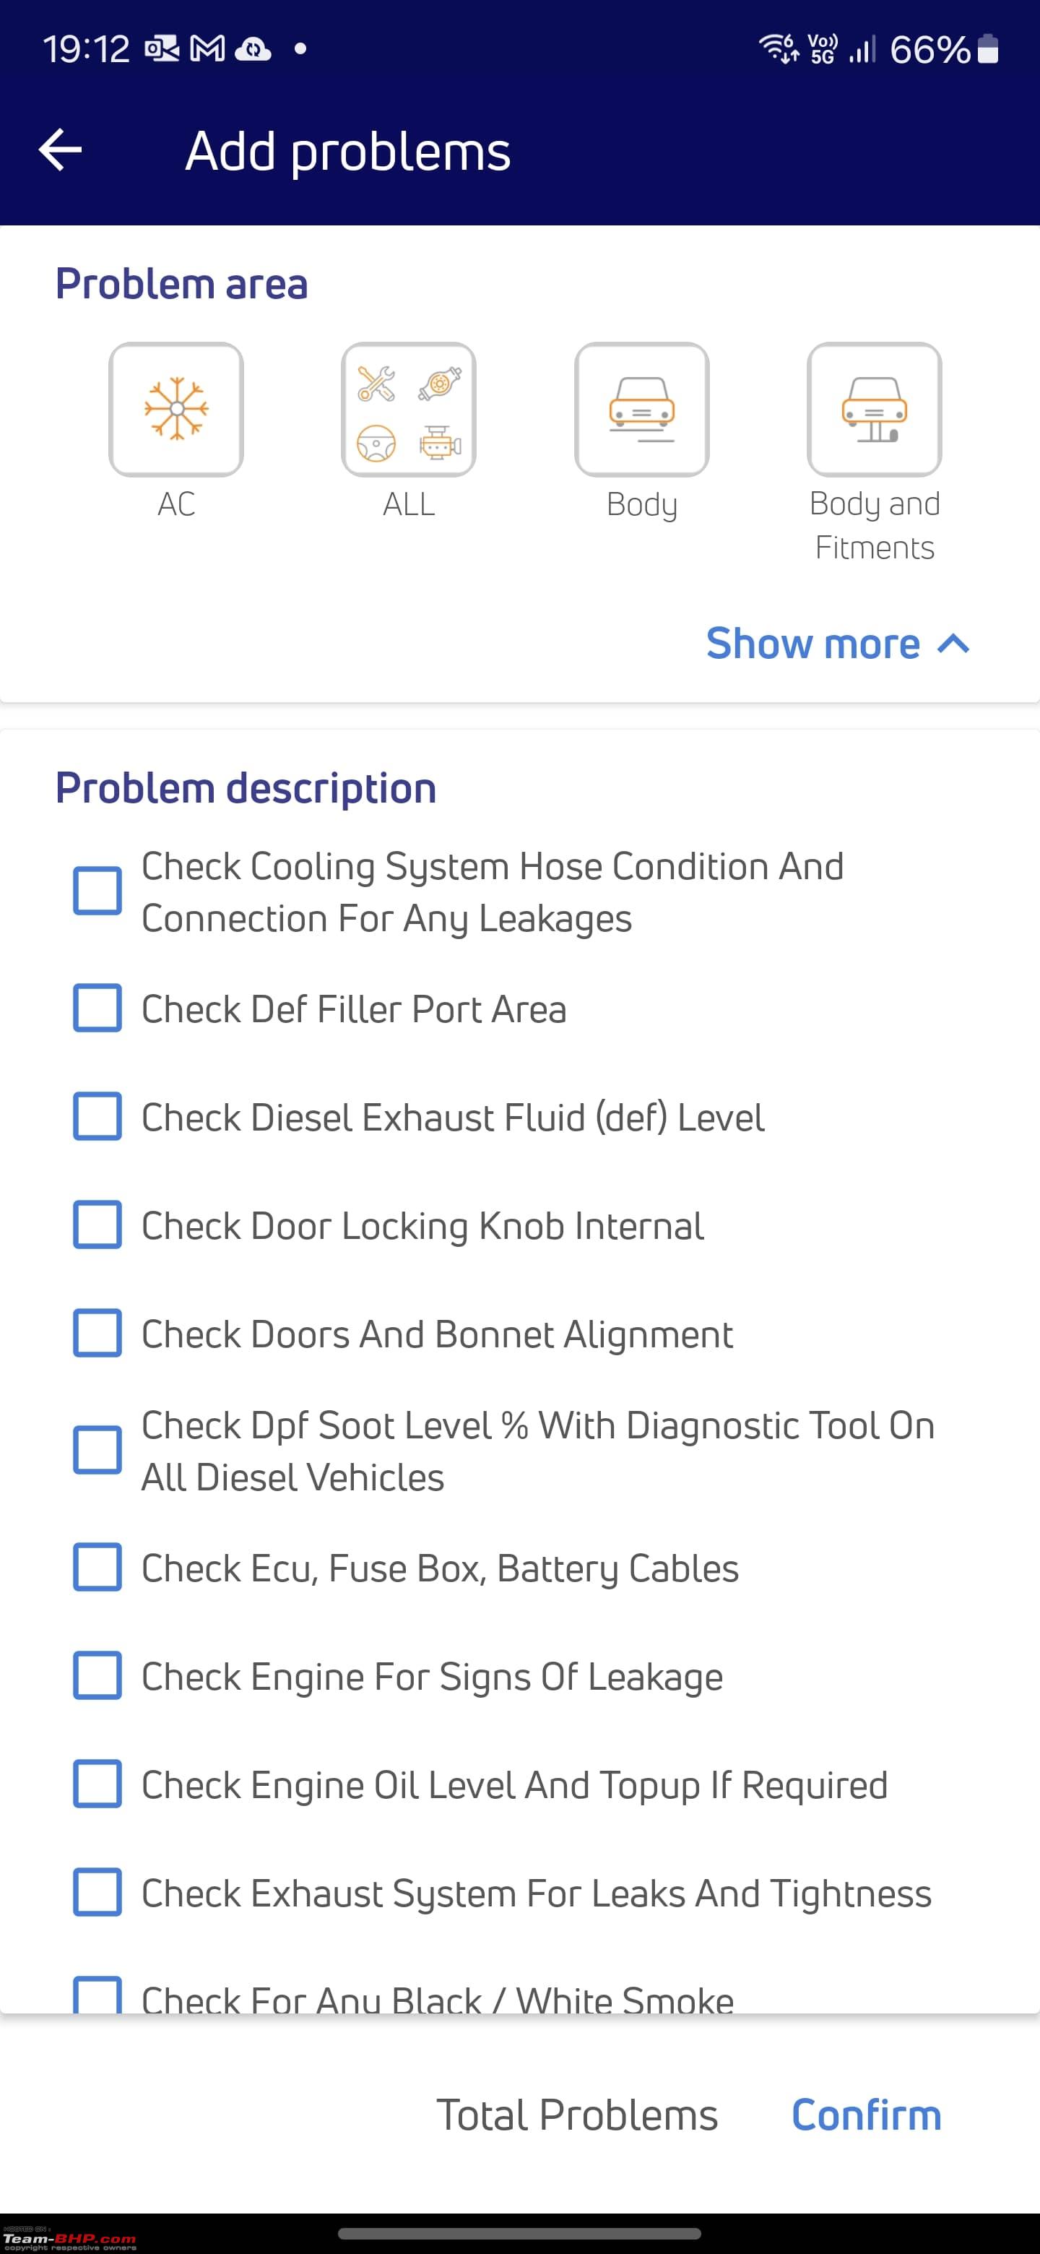1040x2254 pixels.
Task: Pick the Body and Fitments icon
Action: point(874,409)
